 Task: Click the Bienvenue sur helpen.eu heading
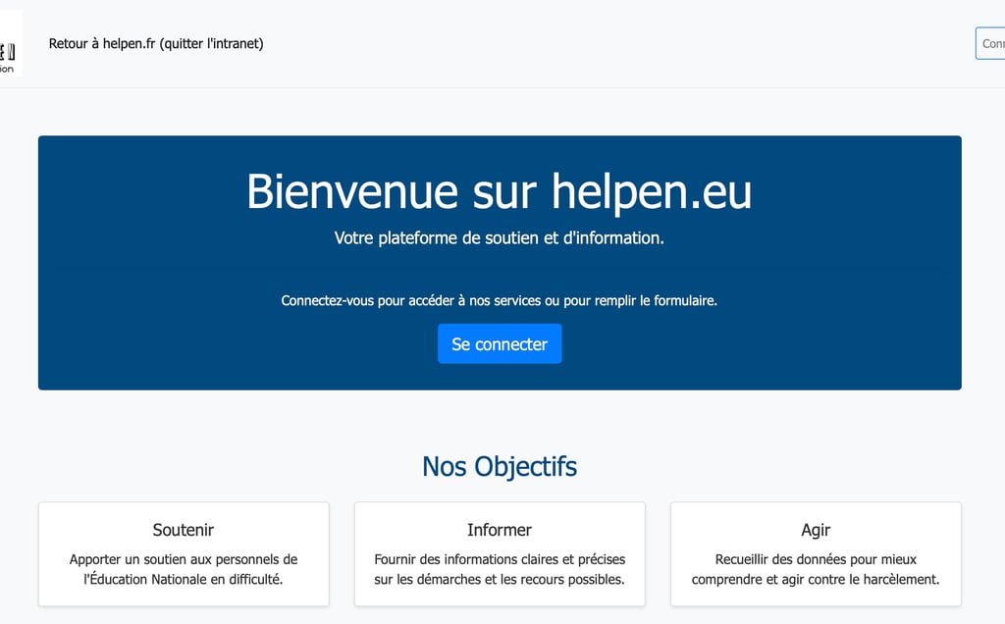click(500, 191)
